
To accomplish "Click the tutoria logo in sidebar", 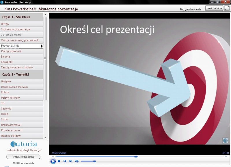I will 24,144.
